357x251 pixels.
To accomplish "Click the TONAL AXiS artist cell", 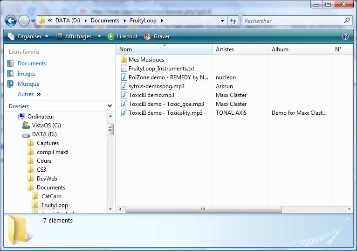I will tap(231, 113).
